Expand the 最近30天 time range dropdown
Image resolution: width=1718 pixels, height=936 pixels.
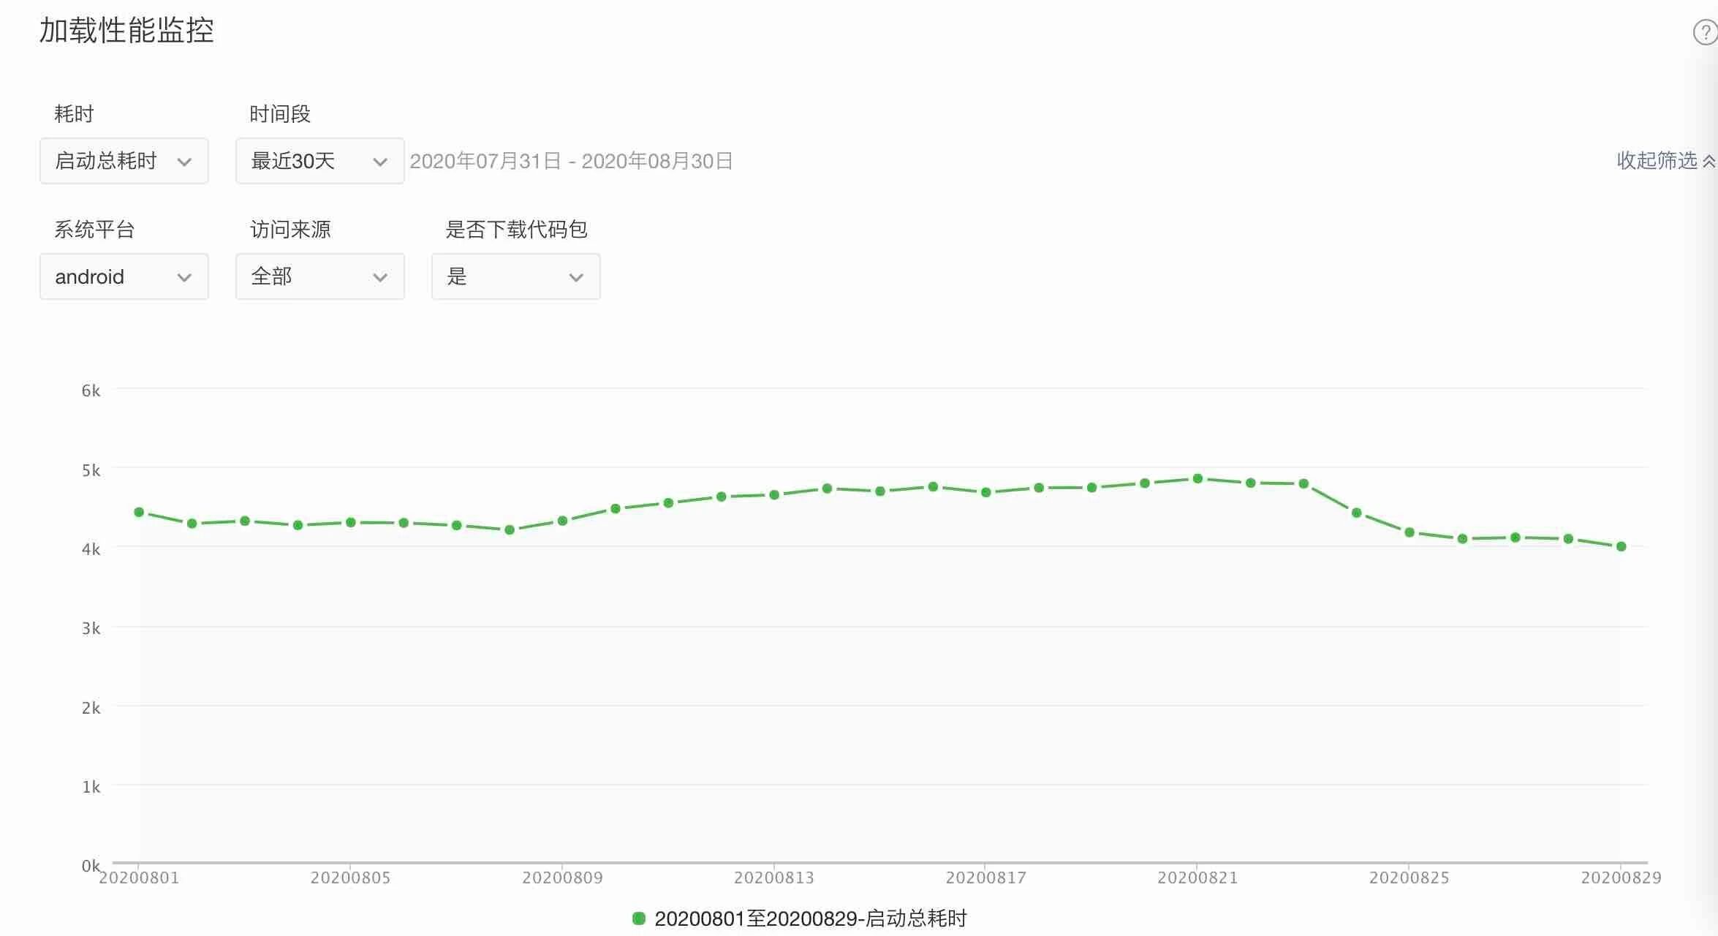(319, 161)
